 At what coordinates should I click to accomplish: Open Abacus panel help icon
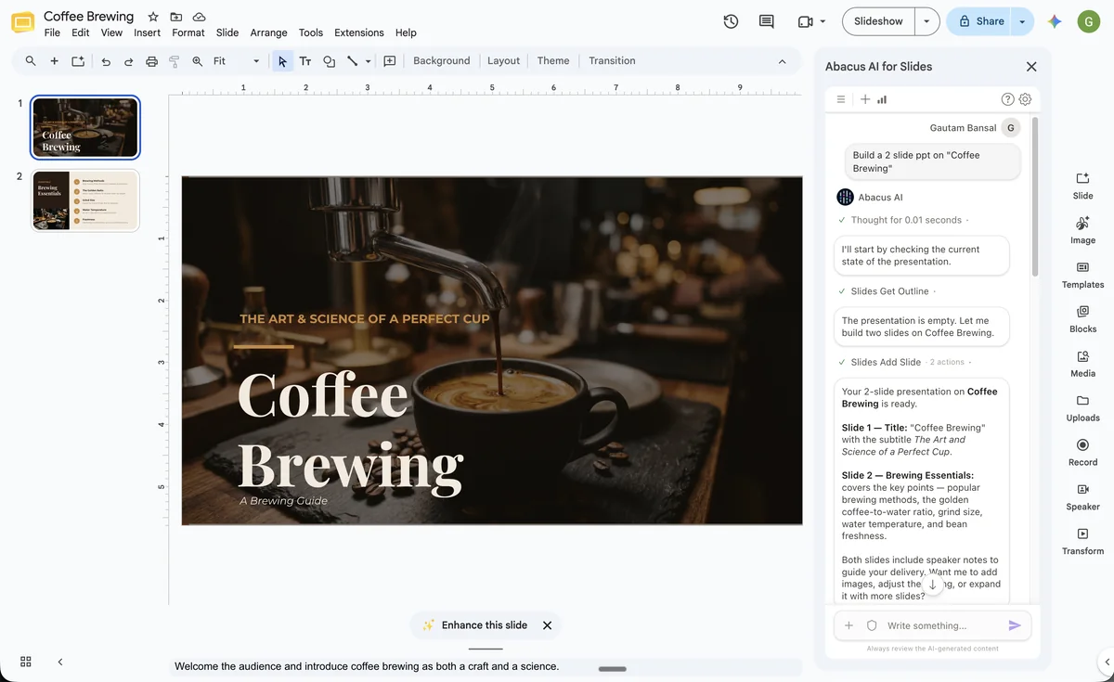[1008, 99]
